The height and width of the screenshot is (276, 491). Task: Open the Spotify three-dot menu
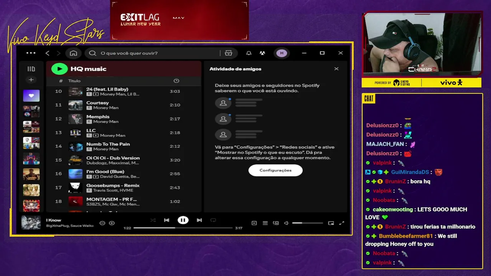31,53
